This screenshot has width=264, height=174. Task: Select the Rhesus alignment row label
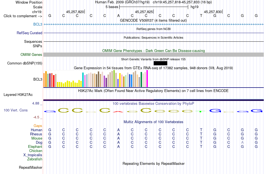coord(36,134)
